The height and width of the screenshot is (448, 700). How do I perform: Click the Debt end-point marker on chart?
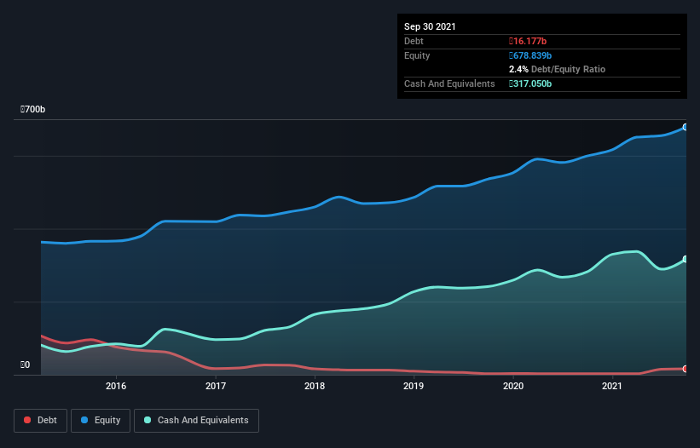tap(686, 369)
